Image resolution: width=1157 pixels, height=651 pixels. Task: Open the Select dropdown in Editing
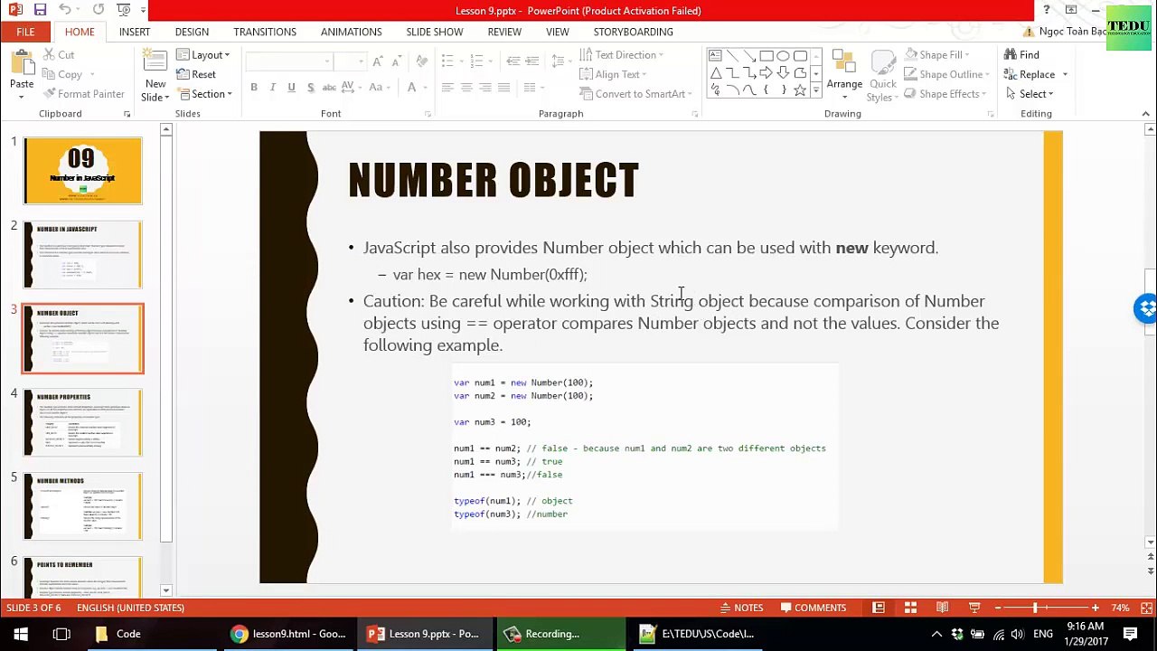tap(1029, 94)
